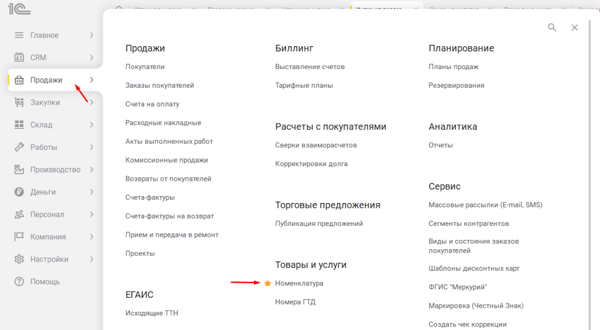Open Тарифные планы
The image size is (600, 330).
pyautogui.click(x=304, y=85)
